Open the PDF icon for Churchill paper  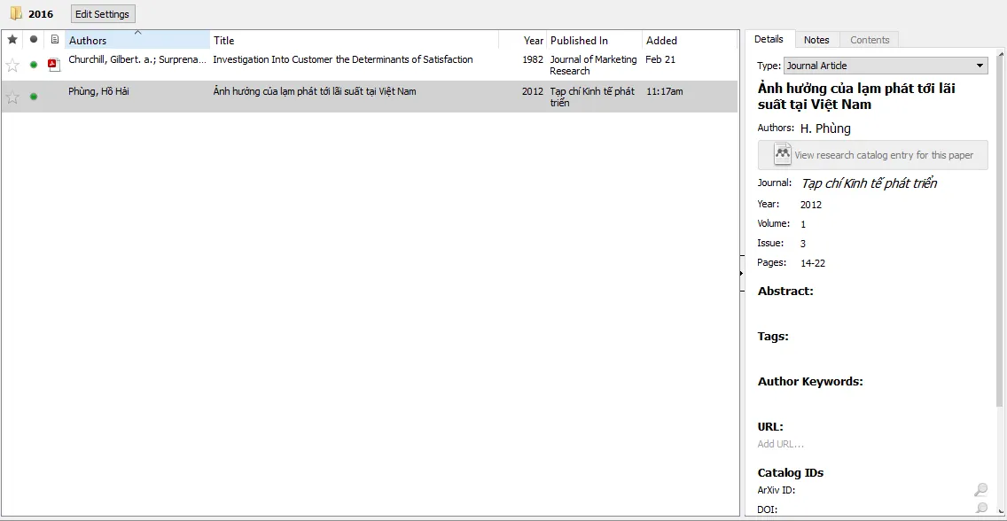pos(54,64)
